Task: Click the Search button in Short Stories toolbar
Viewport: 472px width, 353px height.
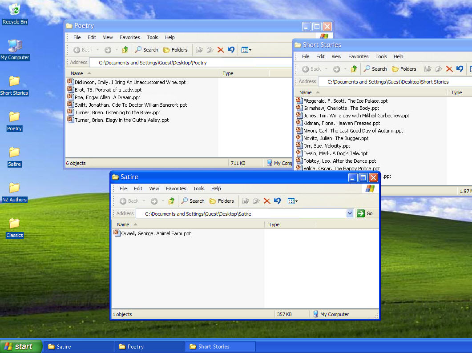Action: click(375, 69)
